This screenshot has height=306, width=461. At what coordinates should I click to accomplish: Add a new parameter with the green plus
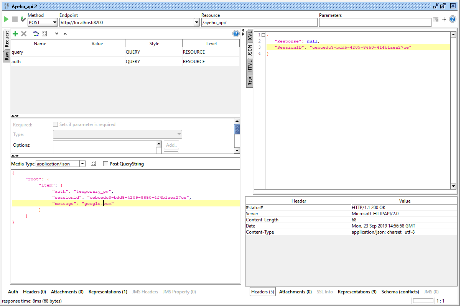tap(15, 34)
